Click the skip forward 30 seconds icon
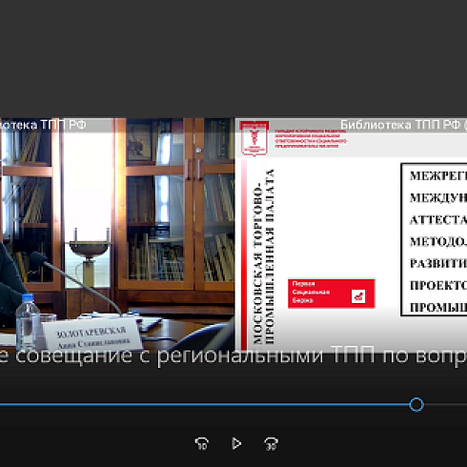Image resolution: width=467 pixels, height=467 pixels. pyautogui.click(x=271, y=443)
